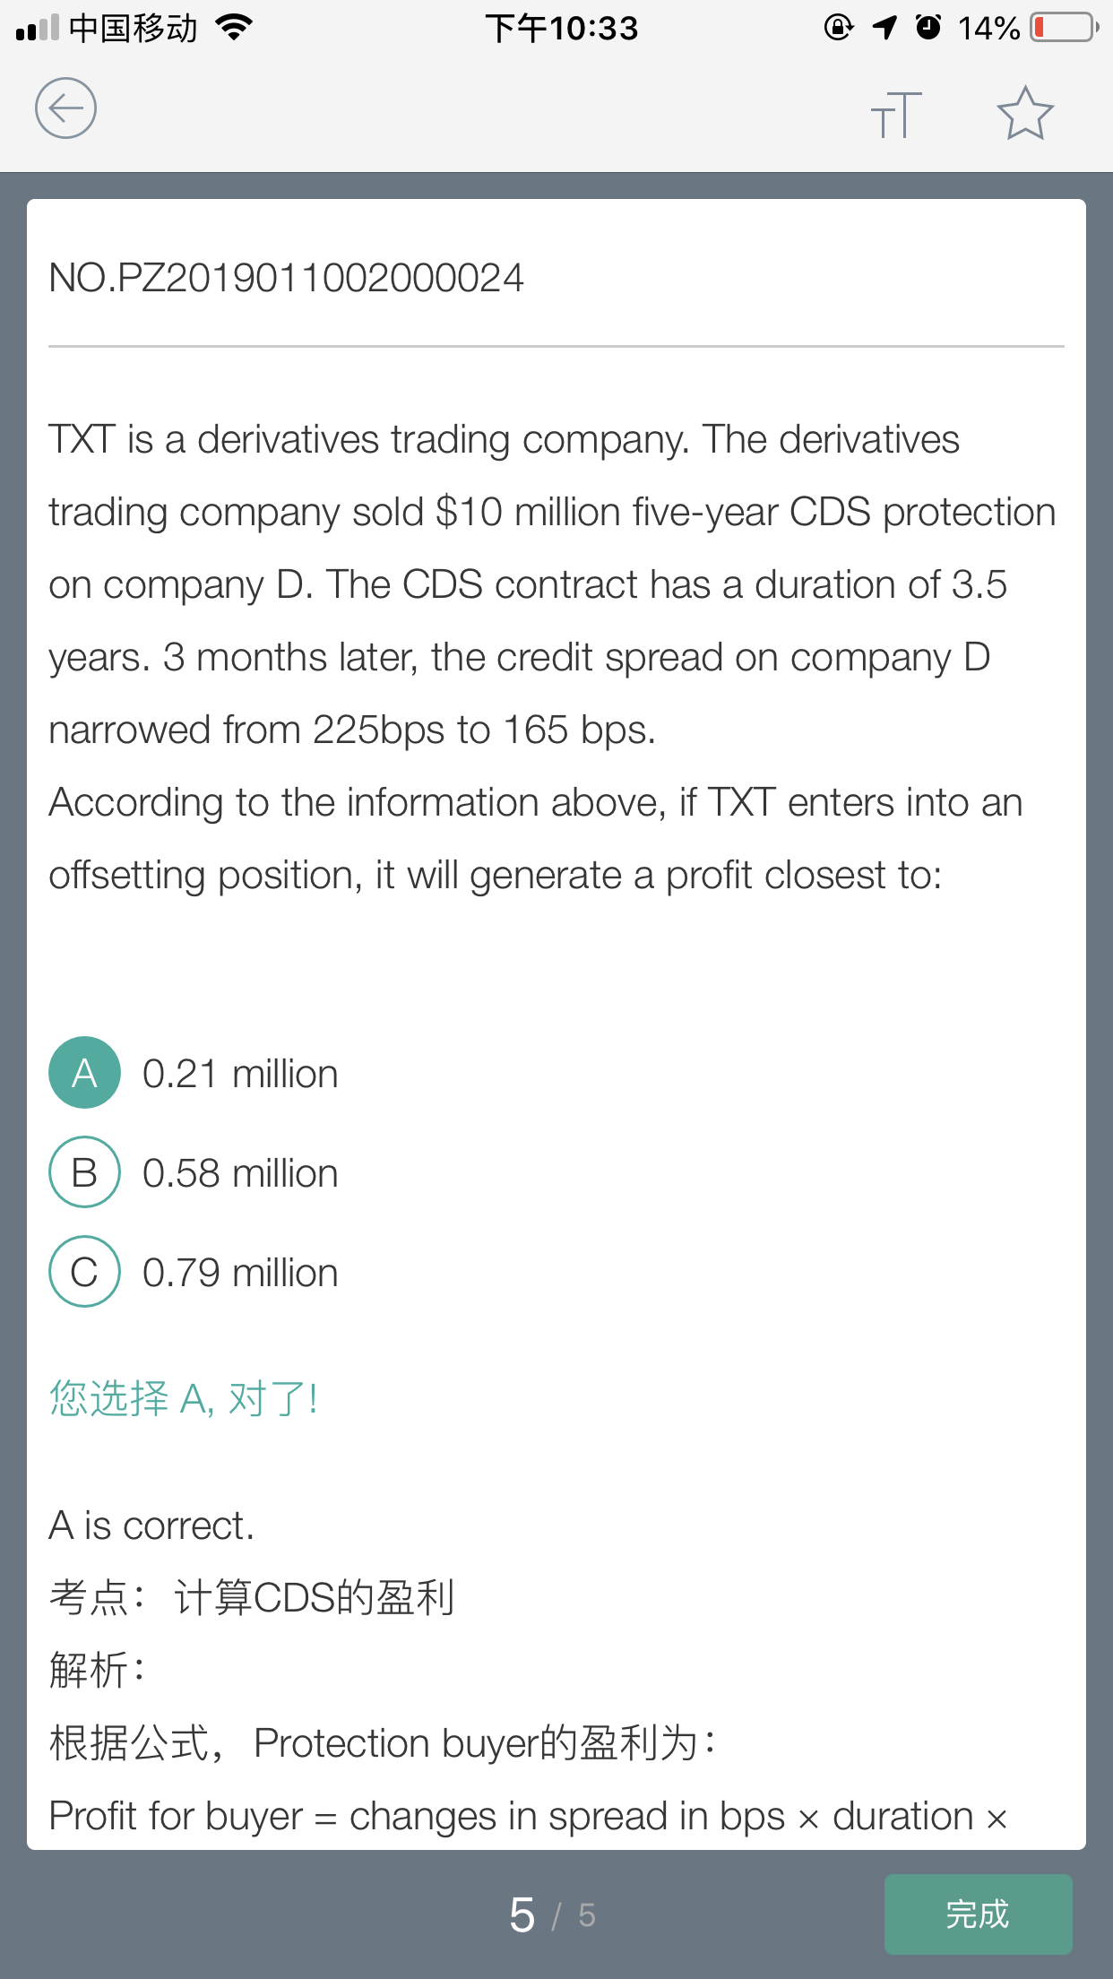
Task: Tap the 您选择 A, 对了! result message
Action: pos(184,1398)
